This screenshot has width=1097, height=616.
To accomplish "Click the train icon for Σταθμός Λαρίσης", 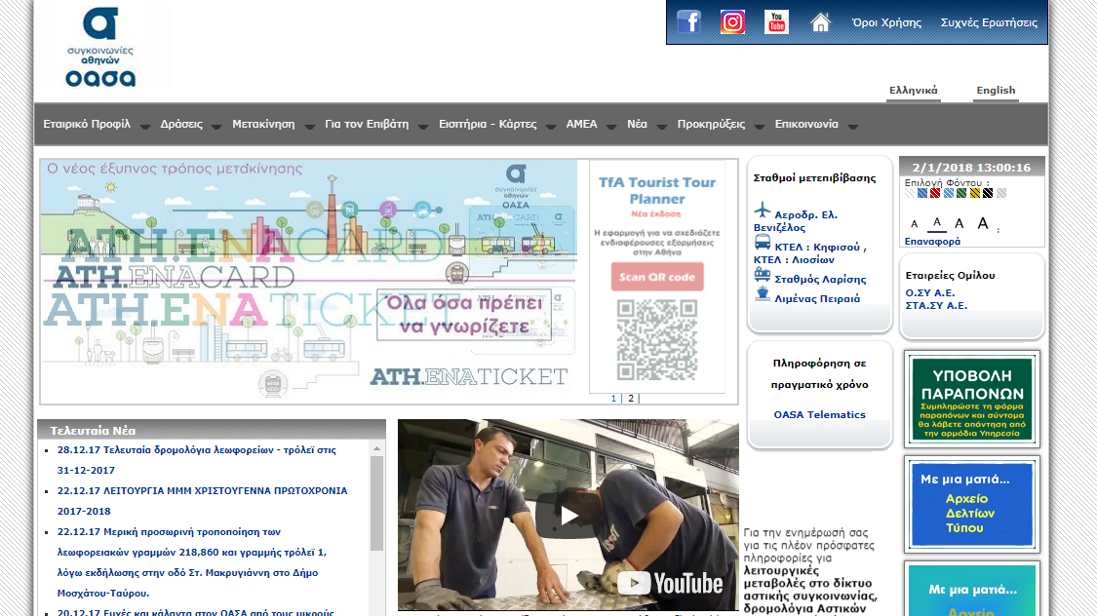I will pos(762,275).
